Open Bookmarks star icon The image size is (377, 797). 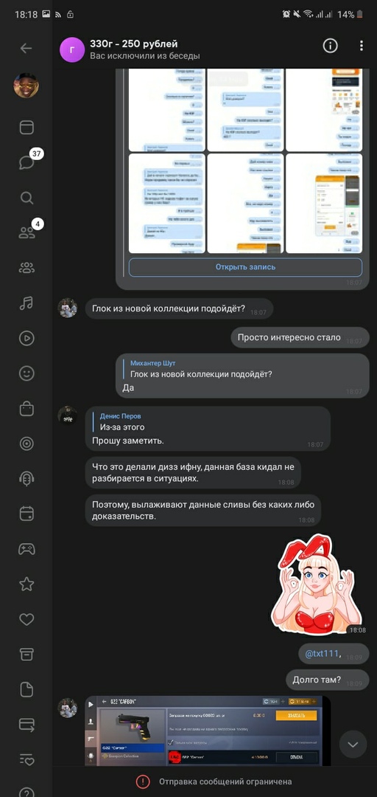coord(27,584)
